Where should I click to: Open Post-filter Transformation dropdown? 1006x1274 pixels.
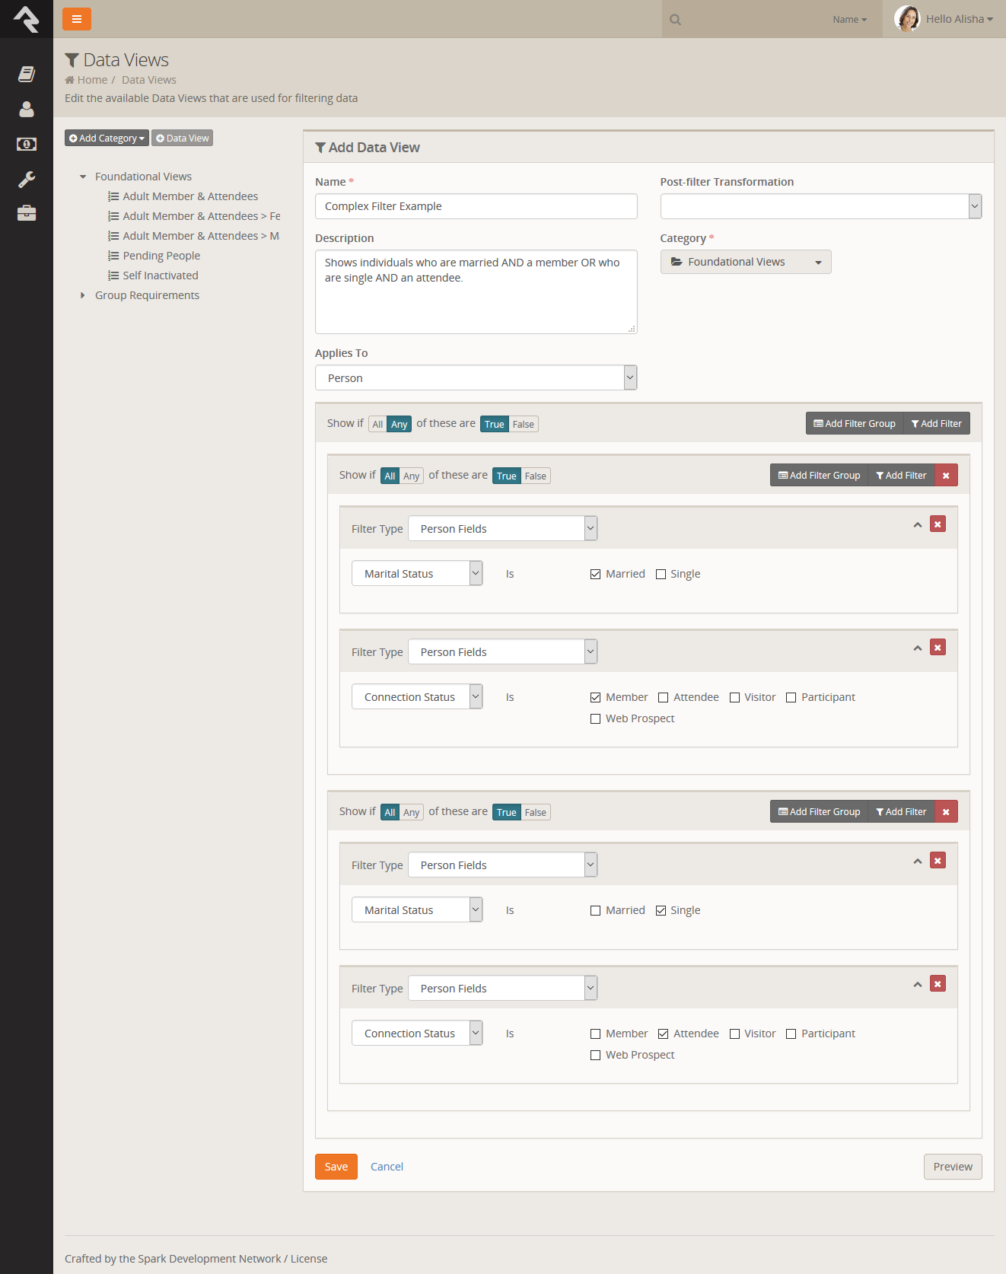820,206
